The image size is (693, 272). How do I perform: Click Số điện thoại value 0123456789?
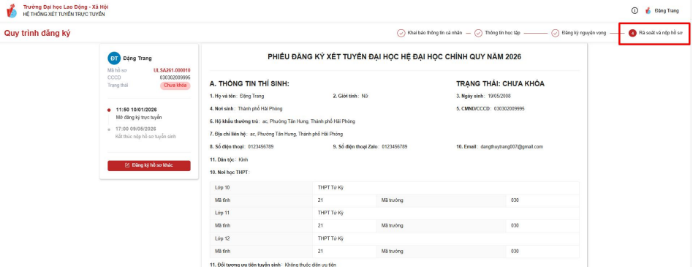(261, 146)
